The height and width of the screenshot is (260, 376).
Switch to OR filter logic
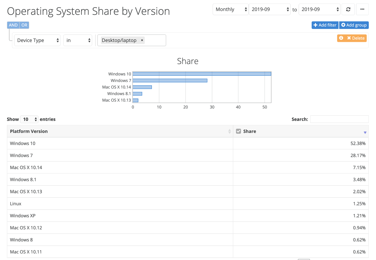point(24,25)
